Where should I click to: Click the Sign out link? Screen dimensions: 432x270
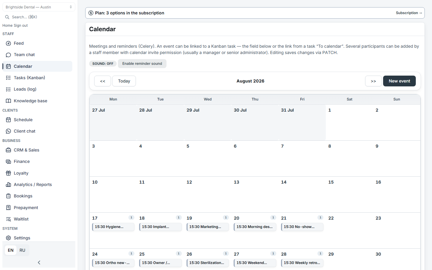point(21,25)
